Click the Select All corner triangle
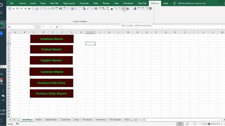 [9, 32]
